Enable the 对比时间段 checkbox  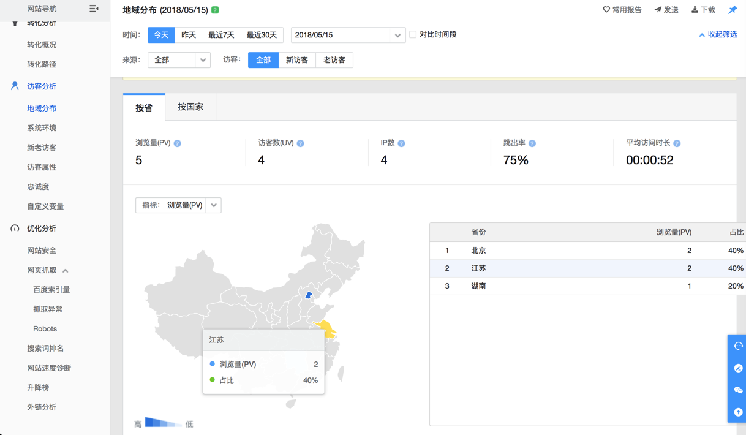tap(413, 34)
